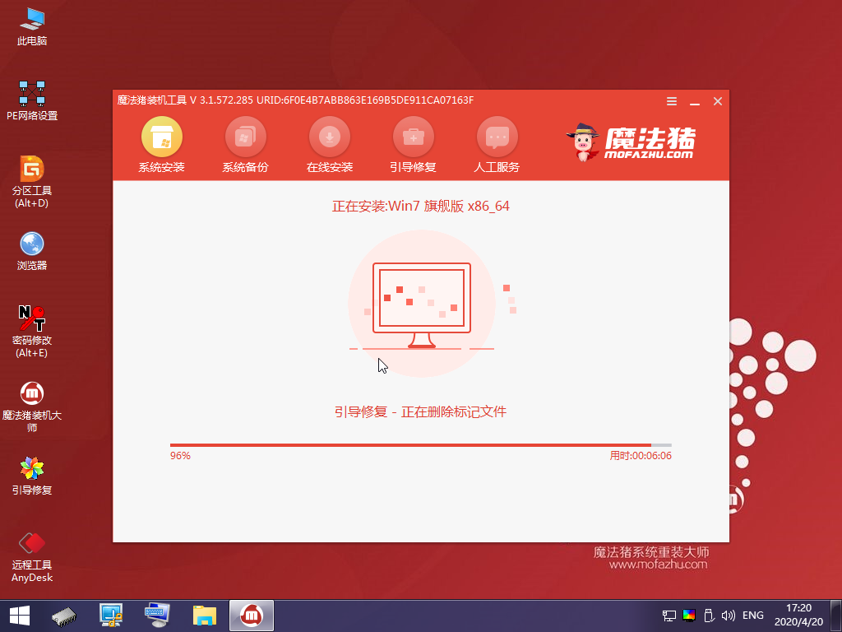Minimize the 魔法猪装机工具 window
842x632 pixels.
694,101
